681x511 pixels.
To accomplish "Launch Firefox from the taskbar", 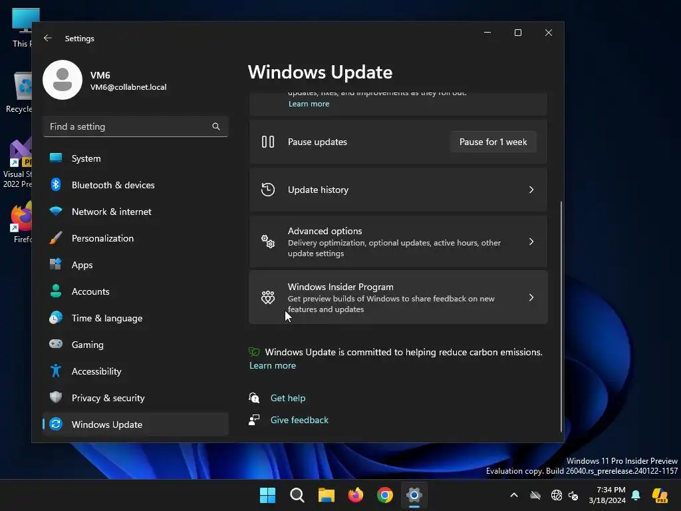I will pyautogui.click(x=356, y=495).
